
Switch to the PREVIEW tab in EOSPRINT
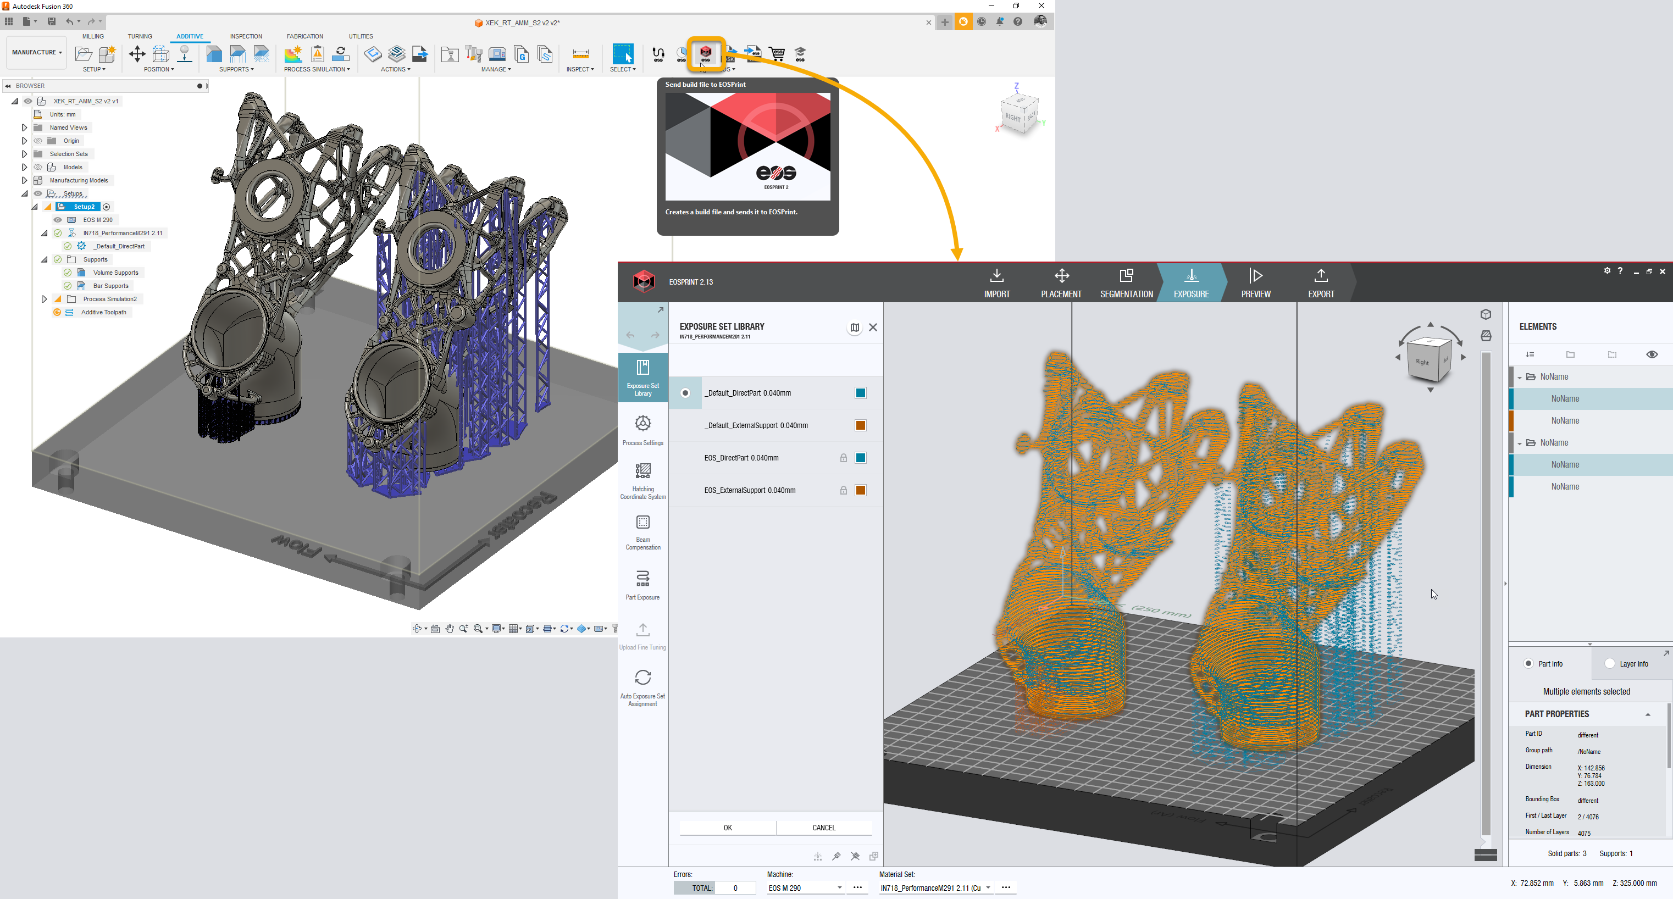pyautogui.click(x=1255, y=282)
